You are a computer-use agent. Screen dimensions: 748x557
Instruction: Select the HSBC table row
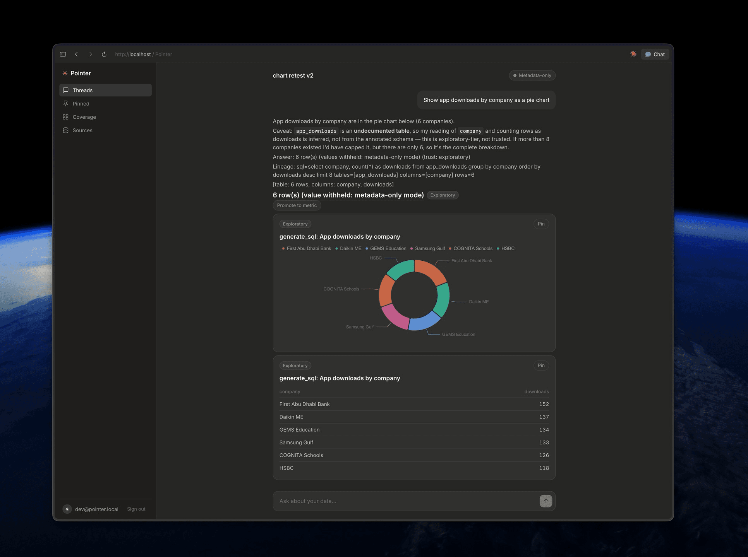point(414,468)
